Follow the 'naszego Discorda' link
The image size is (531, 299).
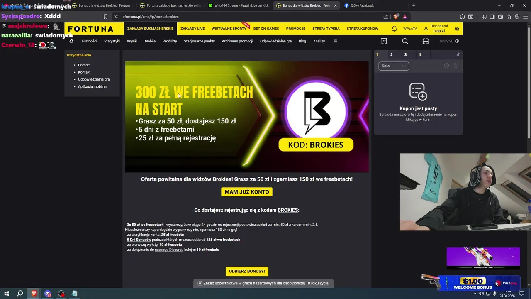coord(169,250)
